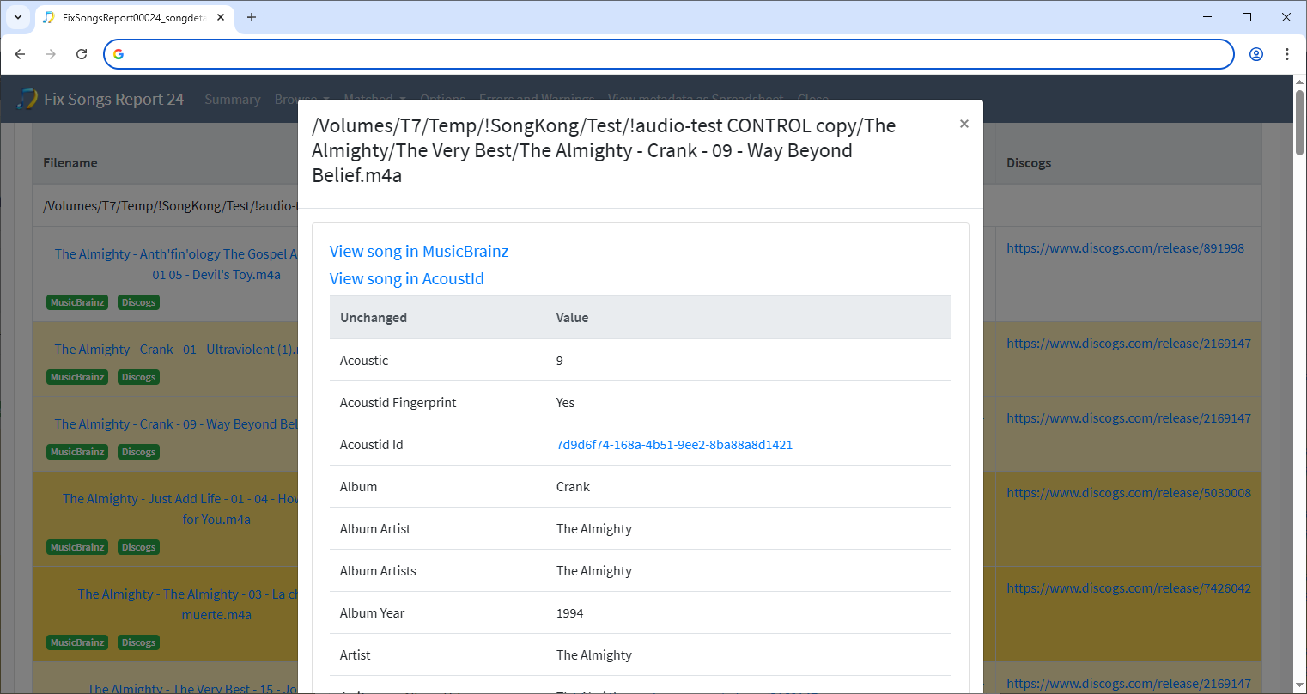
Task: Open the Acoustid Id 7d9d6f74 link
Action: tap(674, 445)
